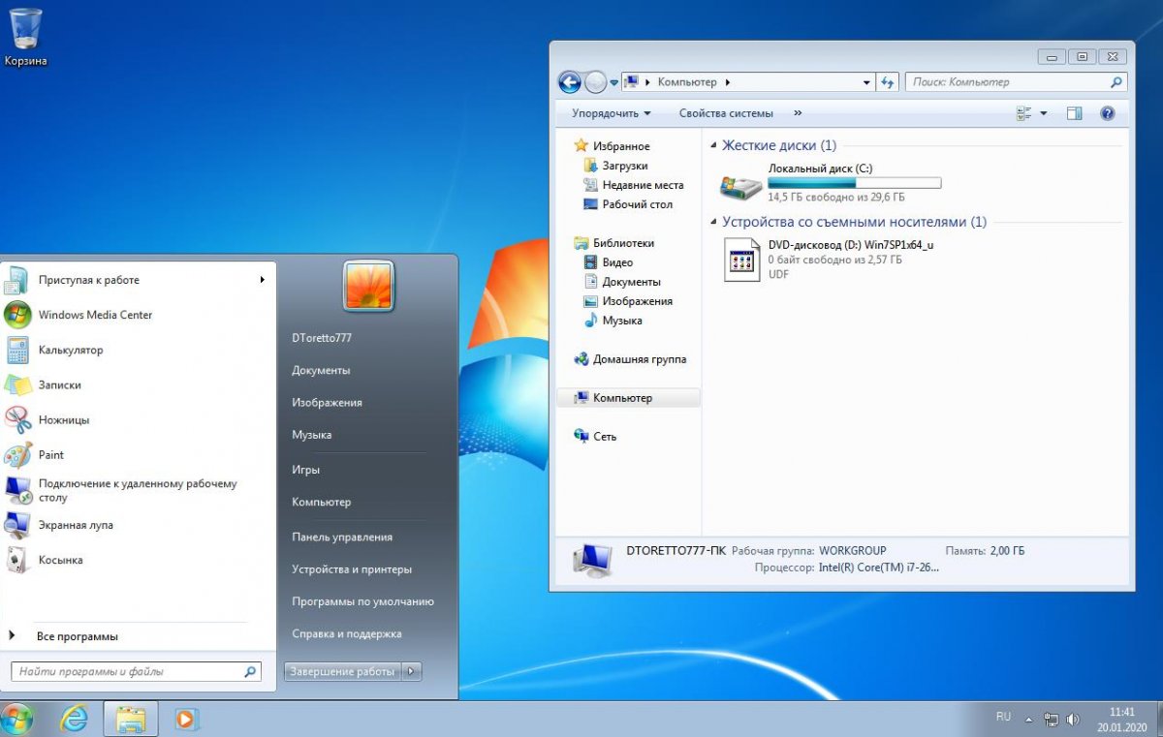Click the Paint palette icon
1163x737 pixels.
(17, 455)
